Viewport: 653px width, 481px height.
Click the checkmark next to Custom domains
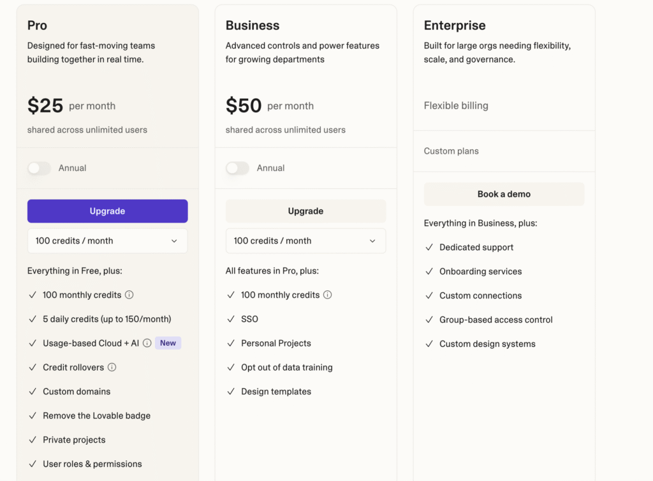pyautogui.click(x=33, y=392)
